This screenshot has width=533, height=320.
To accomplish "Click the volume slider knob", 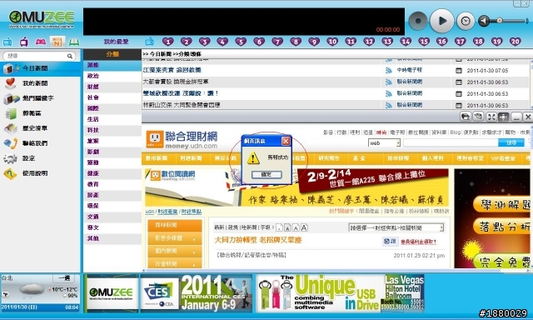I will (500, 21).
